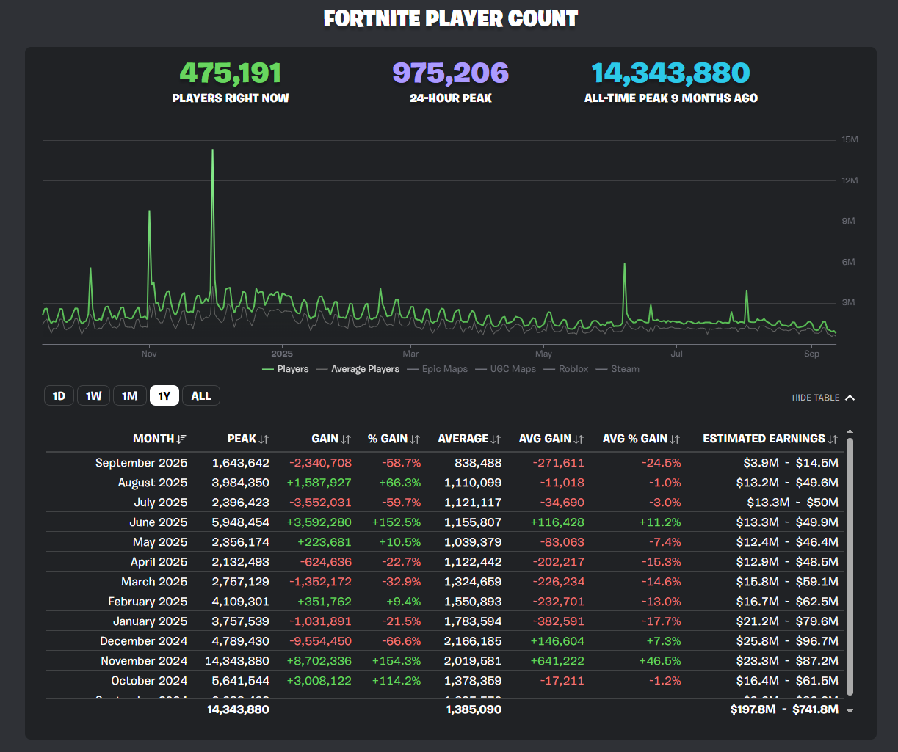The width and height of the screenshot is (898, 752).
Task: Sort table by Peak column icon
Action: (x=264, y=439)
